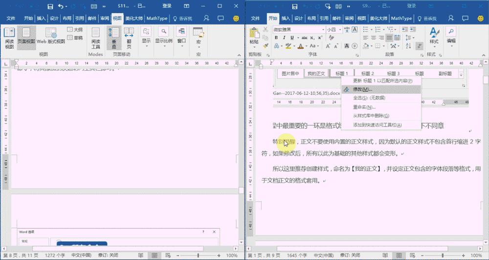The width and height of the screenshot is (489, 260).
Task: Click the smiley feedback icon in the S9 window
Action: pos(481,19)
